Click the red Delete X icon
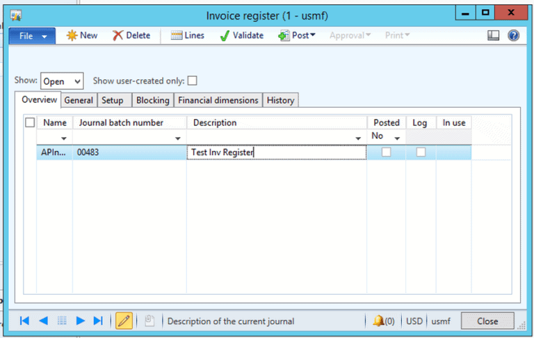 point(118,35)
